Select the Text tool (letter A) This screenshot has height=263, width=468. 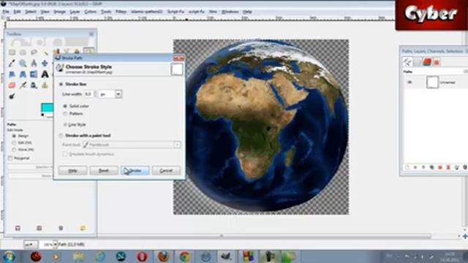pyautogui.click(x=45, y=75)
